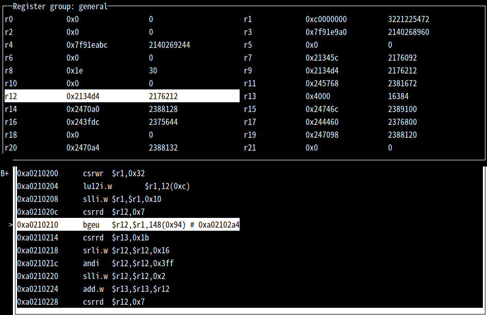Viewport: 487px width, 315px height.
Task: Select the r15 register decimal value 2389100
Action: click(402, 109)
